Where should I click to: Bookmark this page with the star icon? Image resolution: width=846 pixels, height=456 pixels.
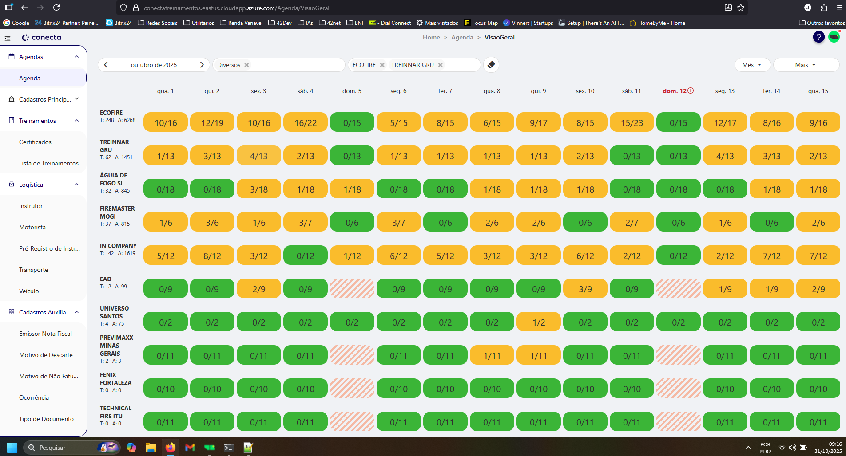tap(741, 8)
